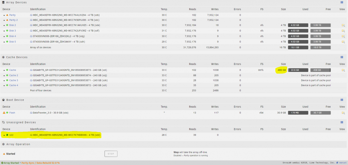Browse Flash contents via View icon

pos(343,113)
